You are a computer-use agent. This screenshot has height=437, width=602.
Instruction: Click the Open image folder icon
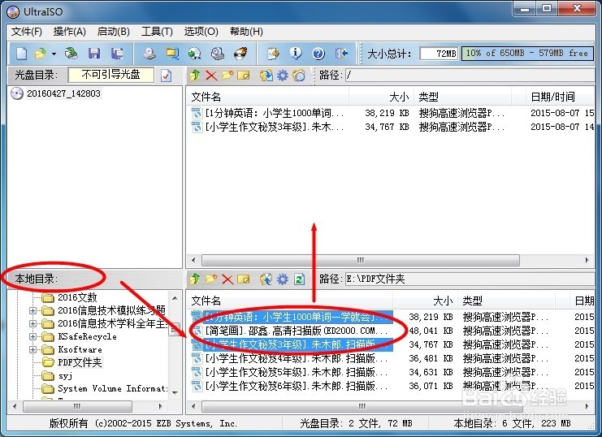coord(41,54)
